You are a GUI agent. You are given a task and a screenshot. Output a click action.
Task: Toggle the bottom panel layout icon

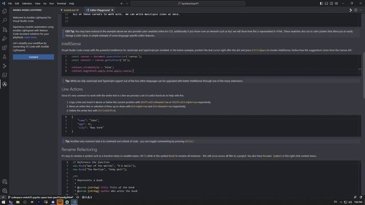326,3
